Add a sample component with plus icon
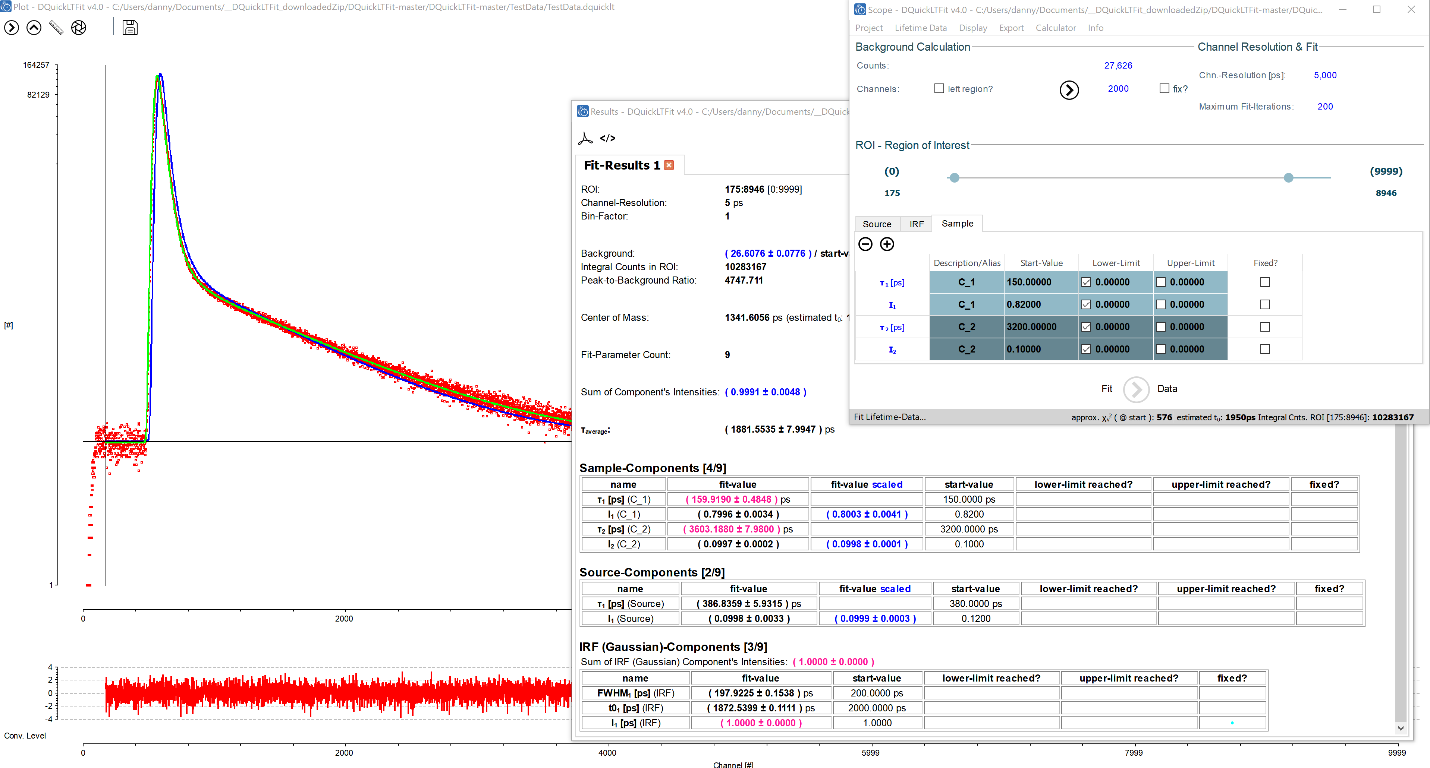 coord(887,244)
